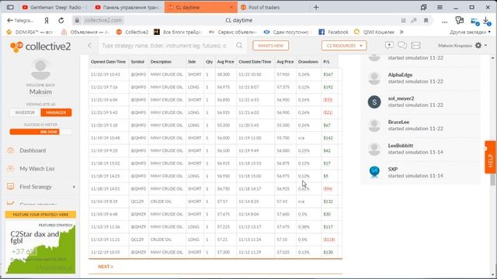Screen dimensions: 497x279
Task: Click Maksim's profile avatar
Action: pyautogui.click(x=40, y=70)
